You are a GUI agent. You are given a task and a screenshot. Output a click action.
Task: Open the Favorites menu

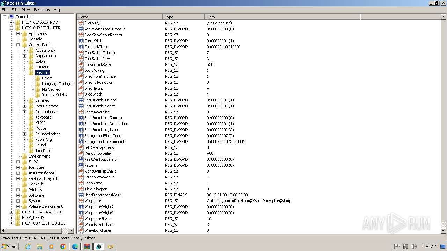pyautogui.click(x=42, y=10)
